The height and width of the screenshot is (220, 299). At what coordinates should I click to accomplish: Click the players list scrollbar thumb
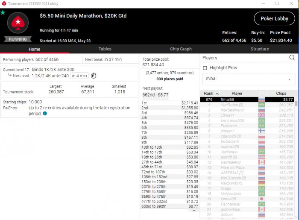click(296, 103)
